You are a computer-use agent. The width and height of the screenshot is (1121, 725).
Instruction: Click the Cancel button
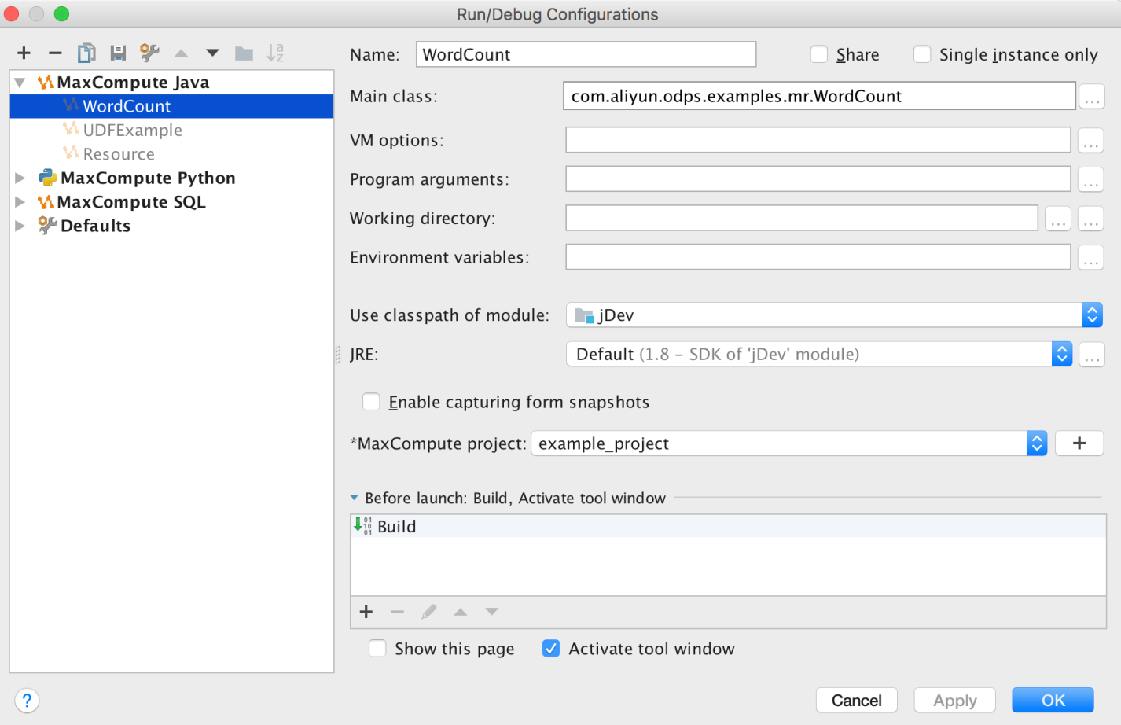[856, 700]
